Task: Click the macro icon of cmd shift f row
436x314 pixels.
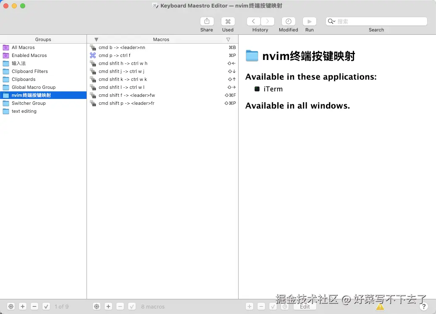Action: (x=93, y=95)
